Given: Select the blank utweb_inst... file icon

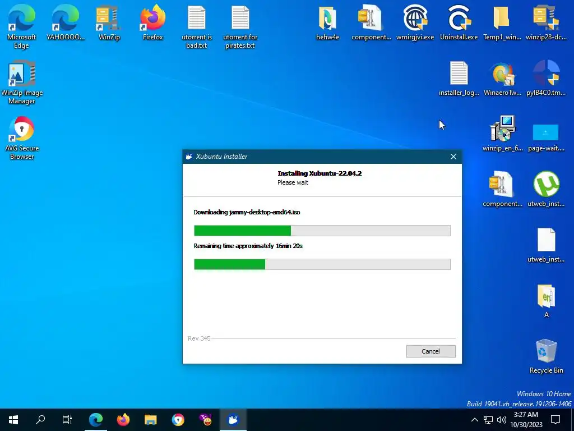Looking at the screenshot, I should pos(546,245).
